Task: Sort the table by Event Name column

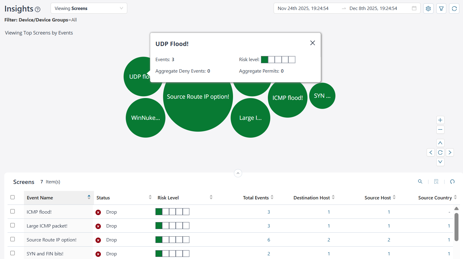Action: tap(88, 197)
